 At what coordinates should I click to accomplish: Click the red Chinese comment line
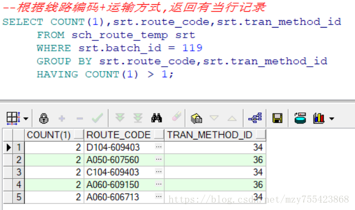click(x=134, y=7)
